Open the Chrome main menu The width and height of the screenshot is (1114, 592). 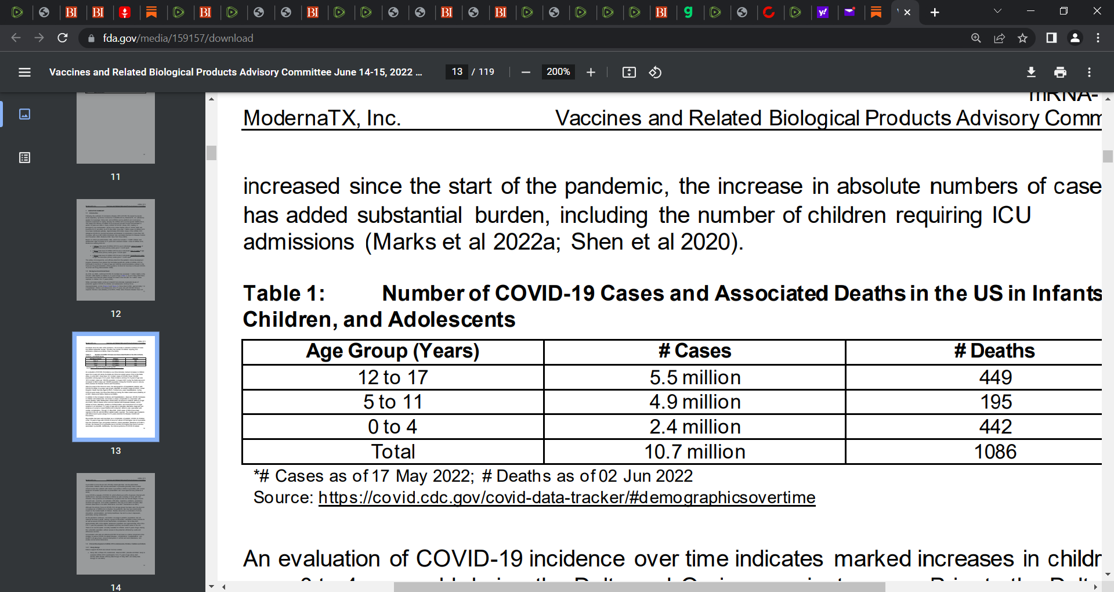click(x=1098, y=38)
